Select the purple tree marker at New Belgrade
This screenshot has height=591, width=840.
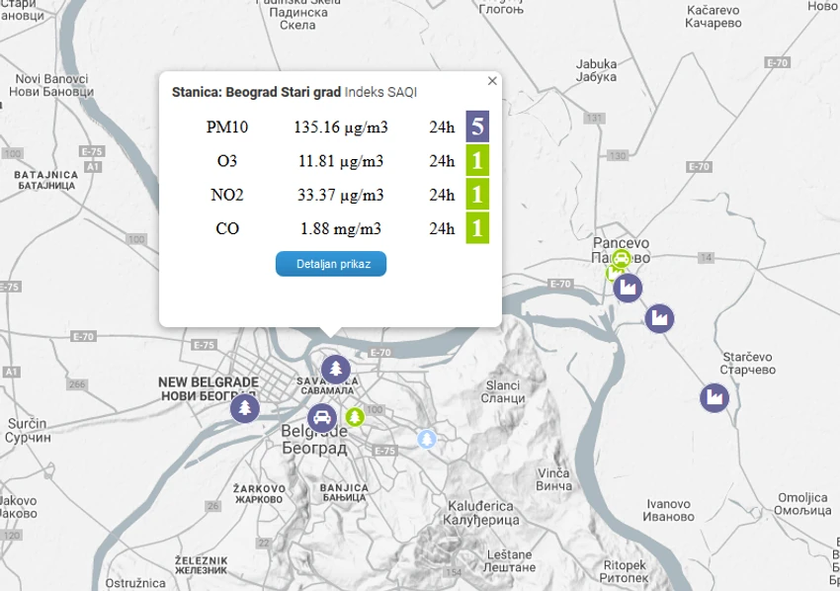point(245,408)
